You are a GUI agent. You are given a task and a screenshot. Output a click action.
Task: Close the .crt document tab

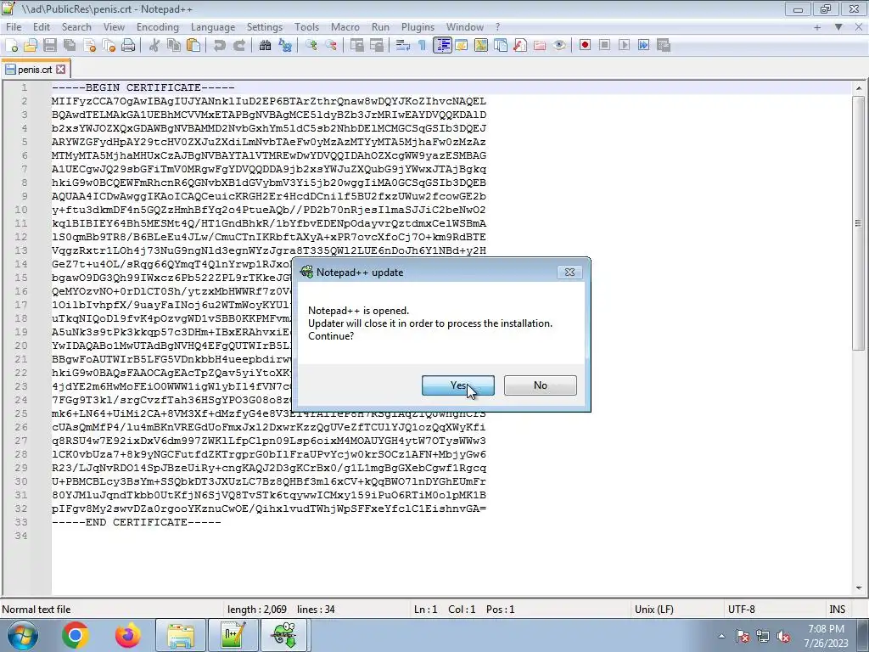coord(61,70)
